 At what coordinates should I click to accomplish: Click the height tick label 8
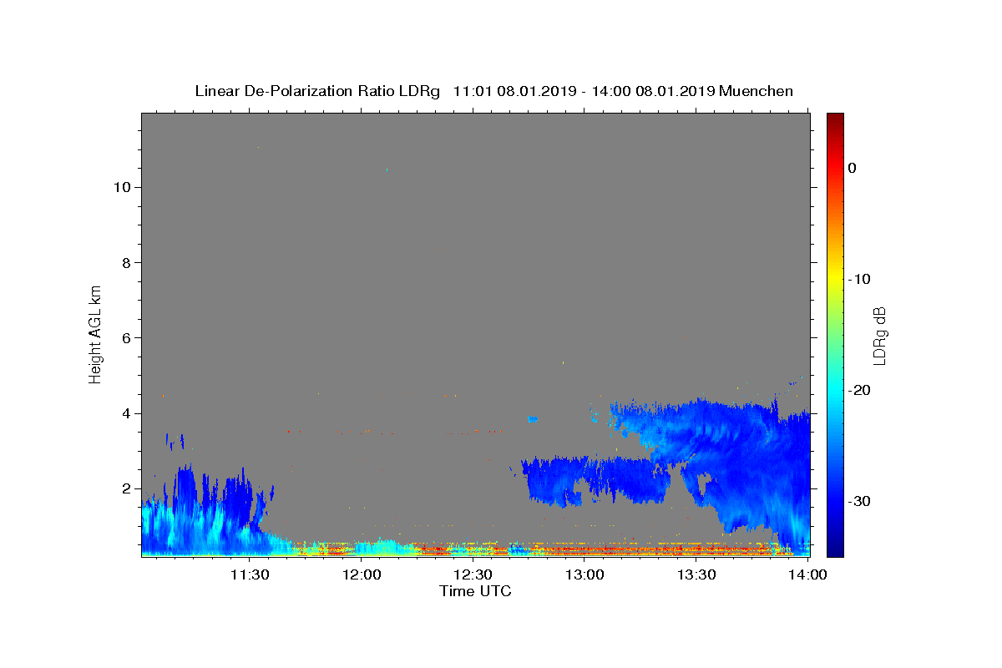(x=126, y=262)
